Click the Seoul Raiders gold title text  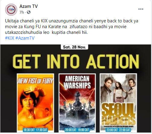tap(118, 114)
